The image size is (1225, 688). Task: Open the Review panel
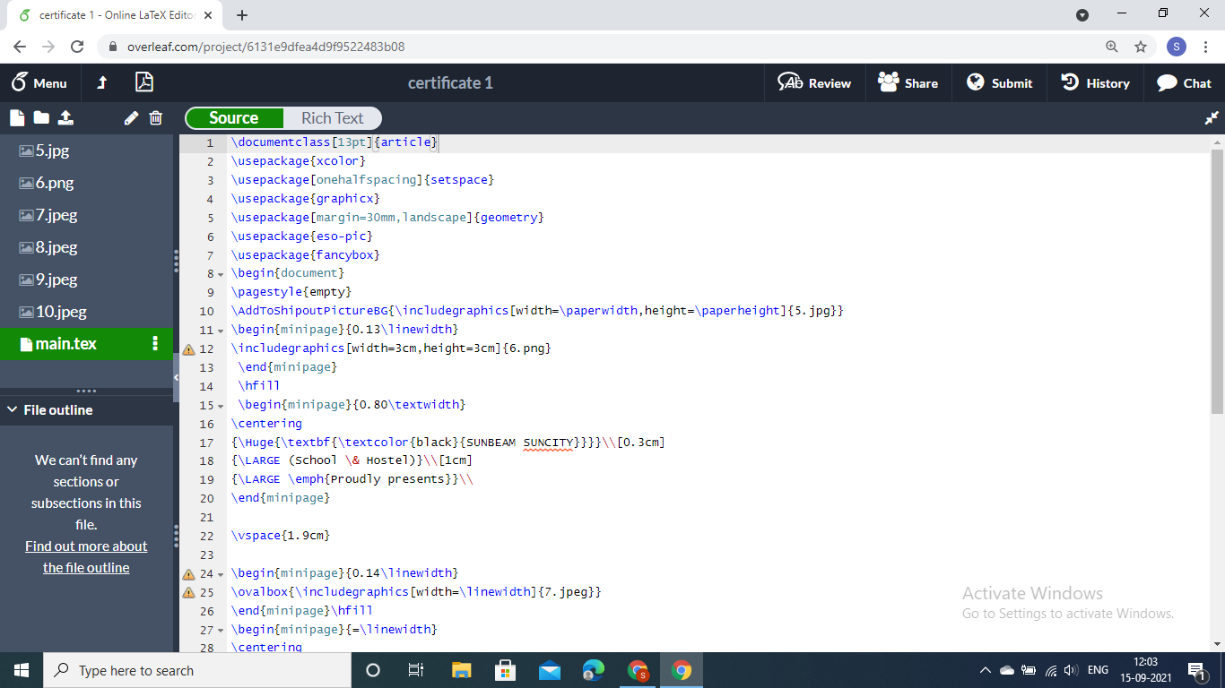[x=814, y=83]
